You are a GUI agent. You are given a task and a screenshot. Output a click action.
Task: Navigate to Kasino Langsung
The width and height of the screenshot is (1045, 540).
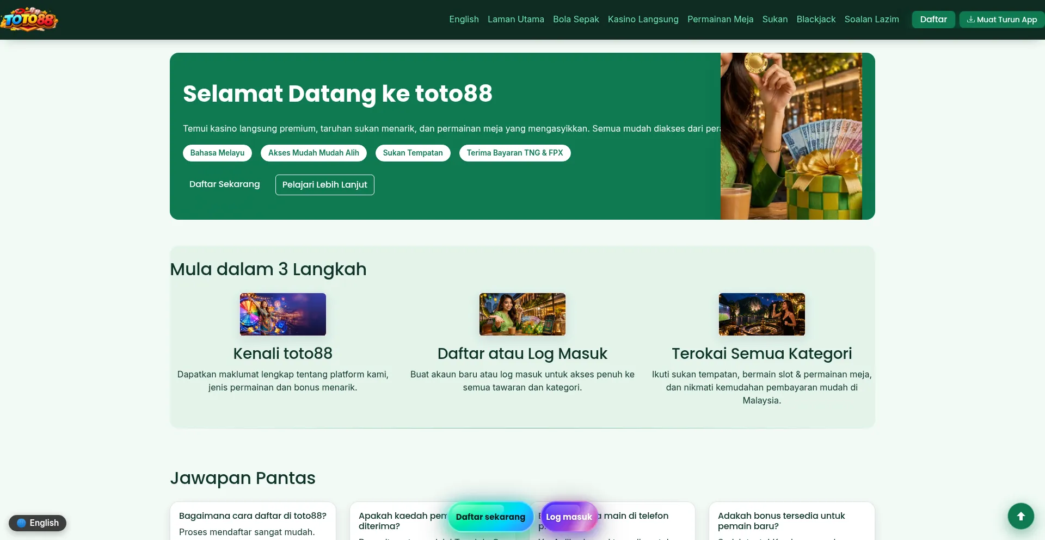pyautogui.click(x=643, y=19)
